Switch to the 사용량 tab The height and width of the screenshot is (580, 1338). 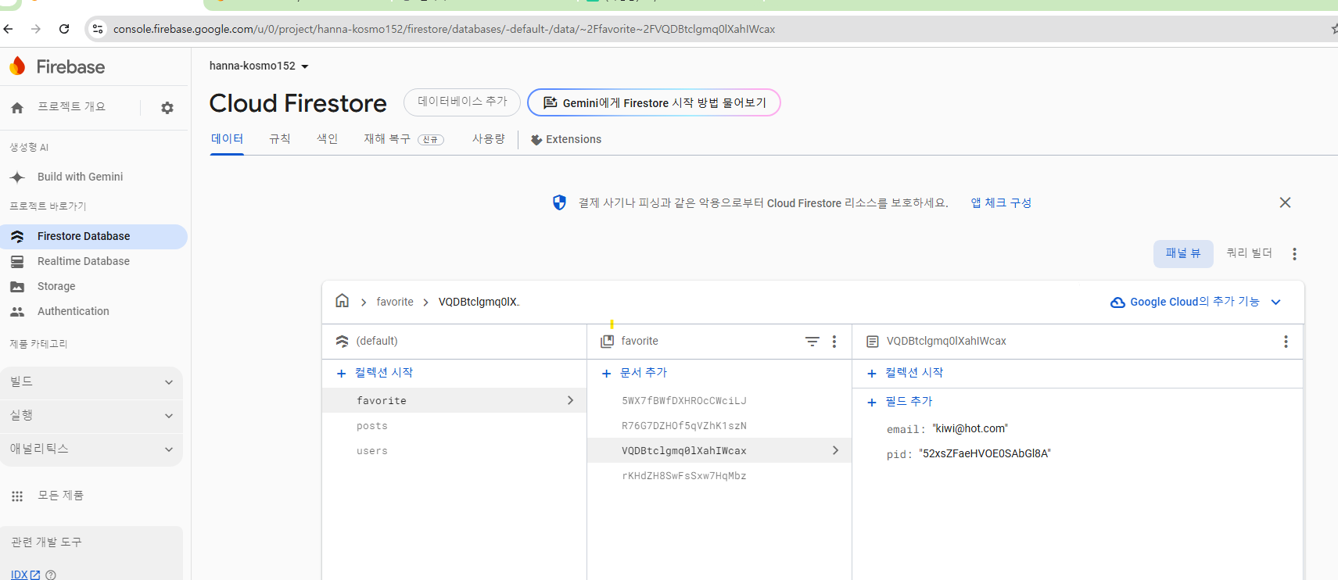pos(488,139)
